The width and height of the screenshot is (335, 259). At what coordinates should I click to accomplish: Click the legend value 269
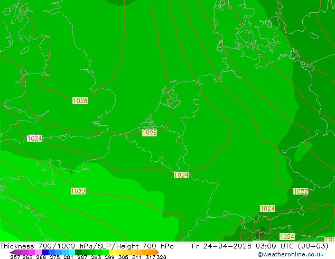coord(41,257)
